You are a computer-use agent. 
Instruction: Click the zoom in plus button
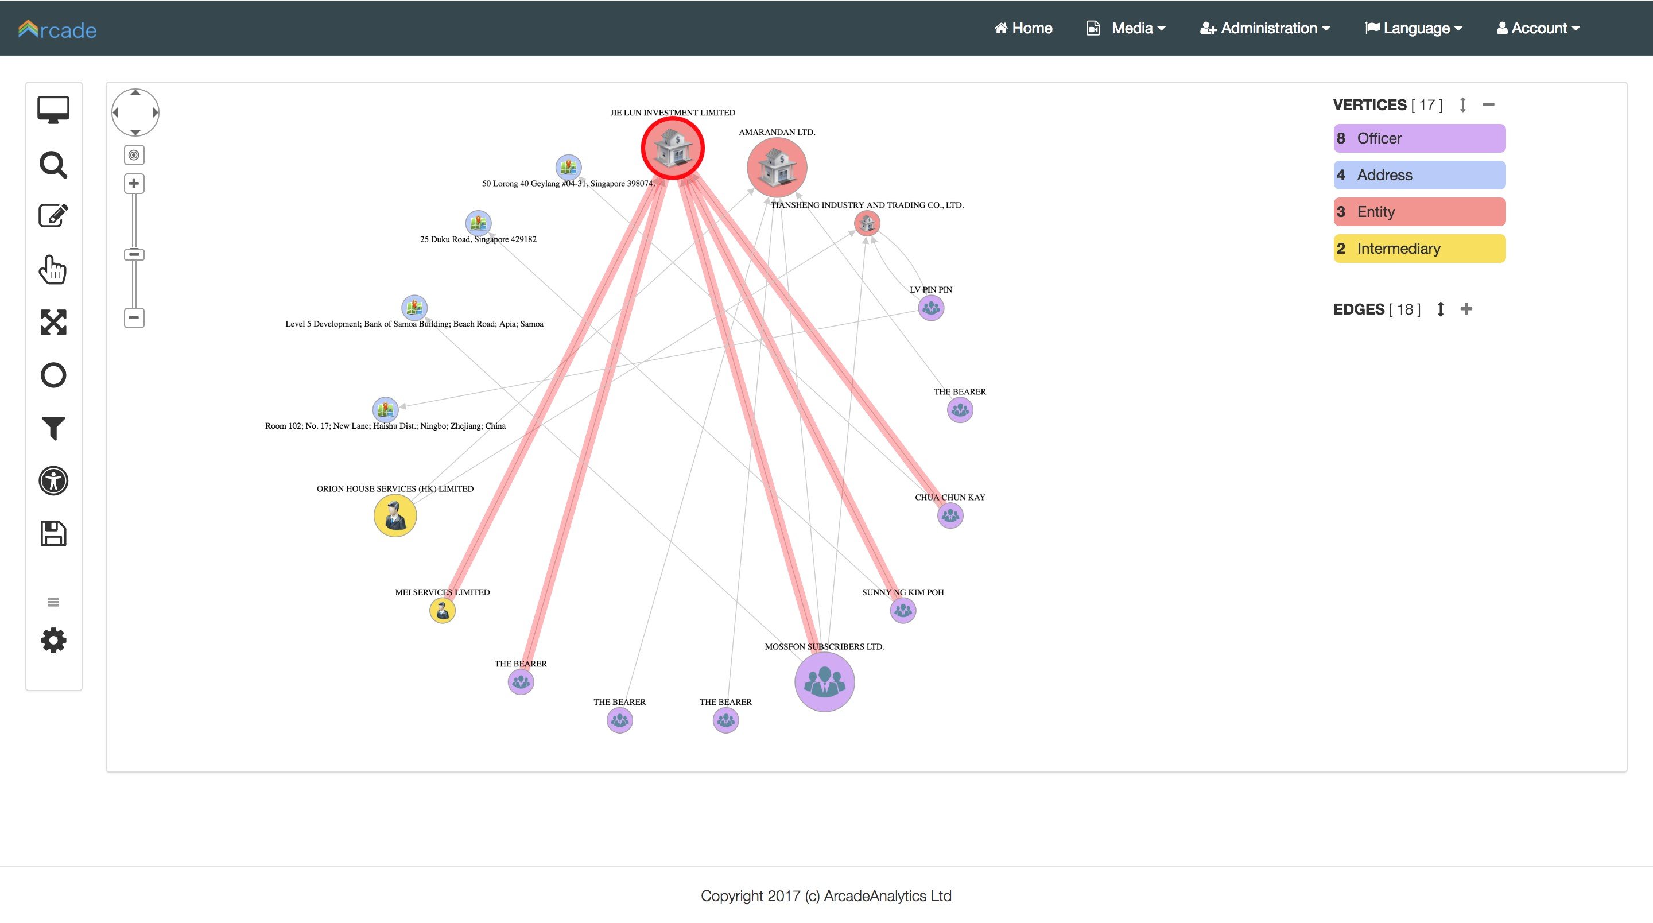pyautogui.click(x=134, y=184)
